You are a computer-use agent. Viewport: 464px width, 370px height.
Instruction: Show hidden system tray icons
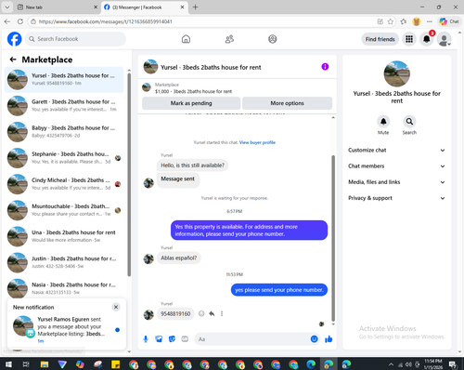pyautogui.click(x=391, y=364)
